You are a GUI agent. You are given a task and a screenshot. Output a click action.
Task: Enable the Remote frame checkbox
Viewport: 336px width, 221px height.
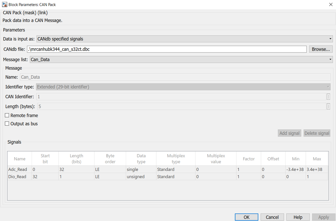click(x=7, y=116)
